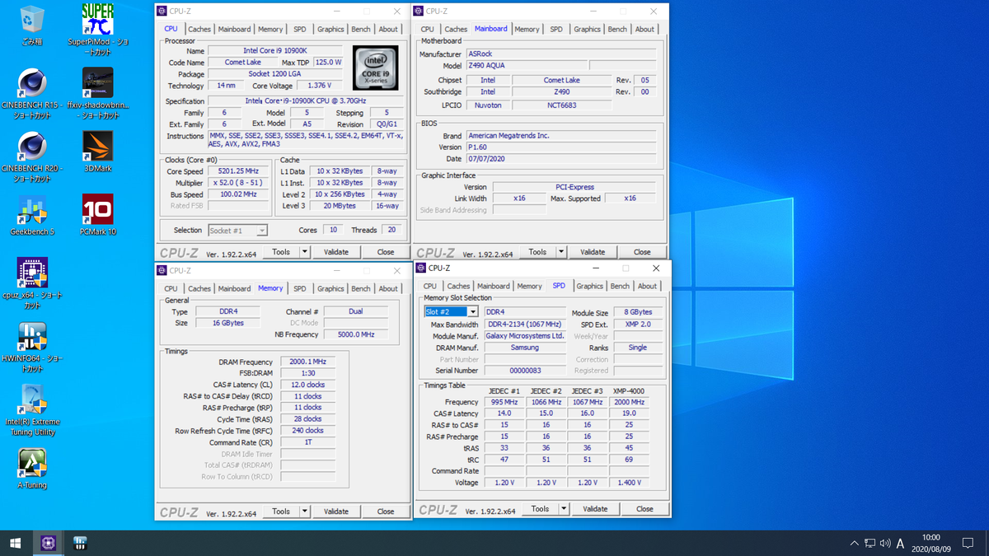Open the Recycle Bin desktop icon

point(31,25)
